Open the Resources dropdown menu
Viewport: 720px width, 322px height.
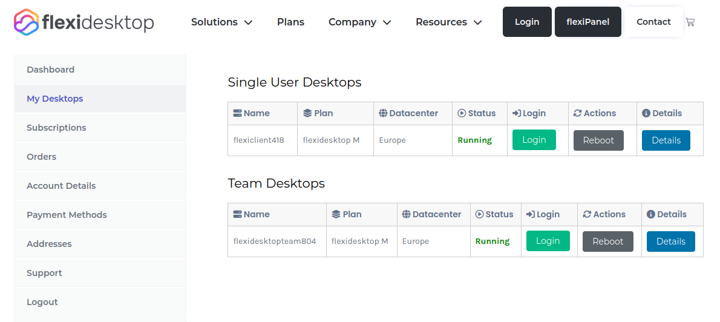(448, 22)
